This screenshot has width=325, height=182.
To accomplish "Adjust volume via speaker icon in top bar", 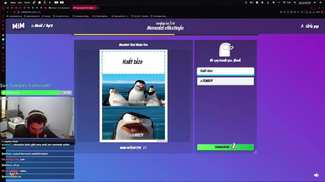I will (x=251, y=3).
